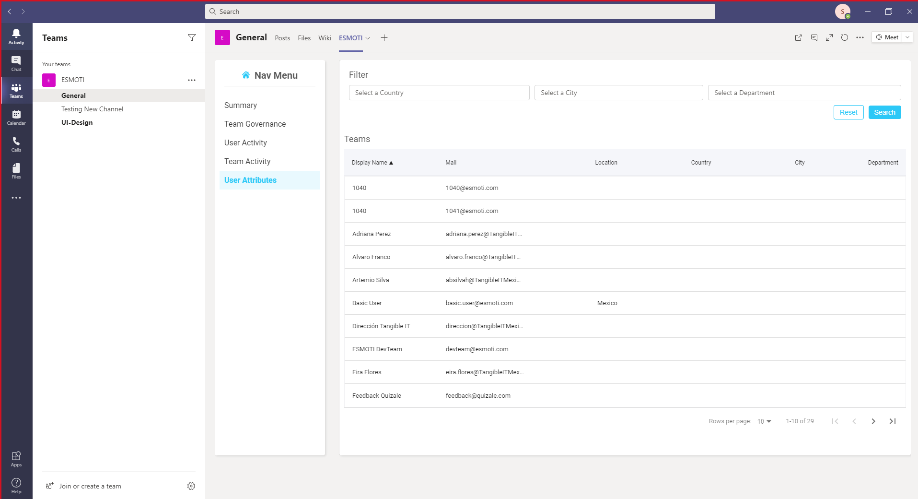
Task: Show more apps ellipsis in left rail
Action: click(16, 198)
